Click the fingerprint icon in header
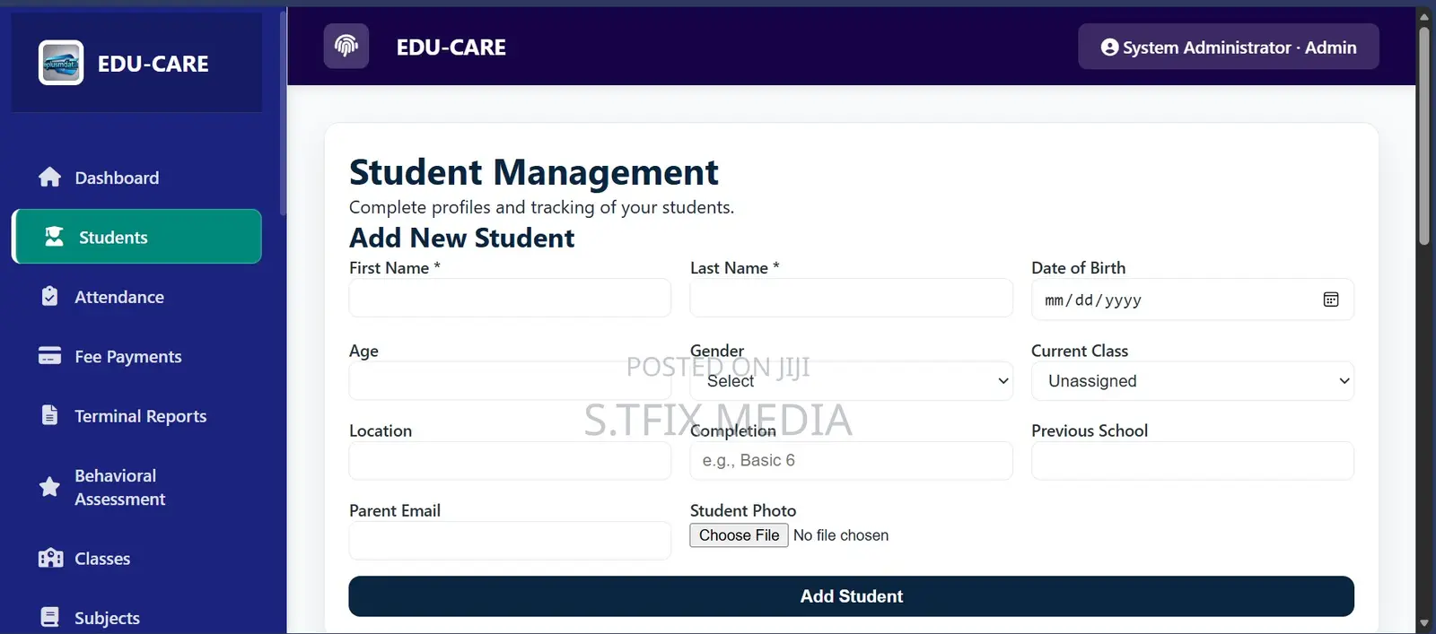1436x634 pixels. pos(346,46)
